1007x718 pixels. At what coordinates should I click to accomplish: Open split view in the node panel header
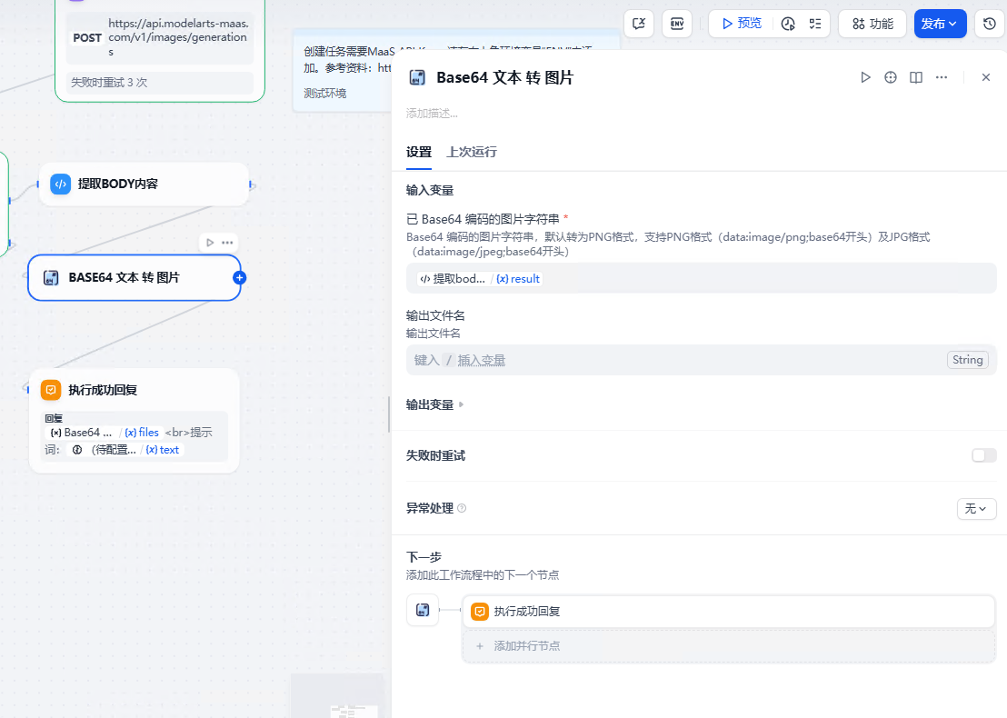(x=915, y=77)
